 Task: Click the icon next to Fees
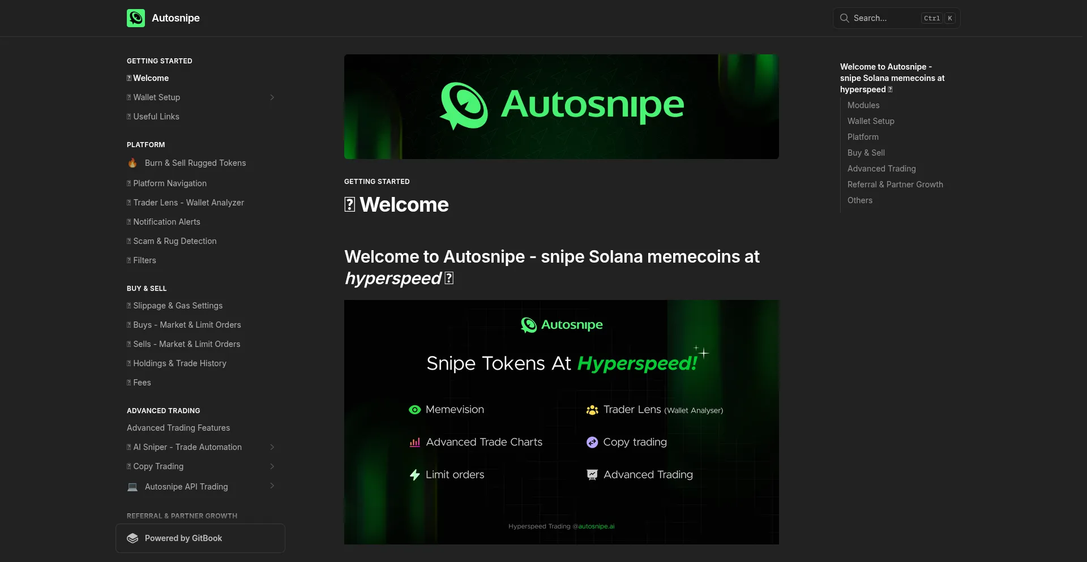[x=129, y=383]
